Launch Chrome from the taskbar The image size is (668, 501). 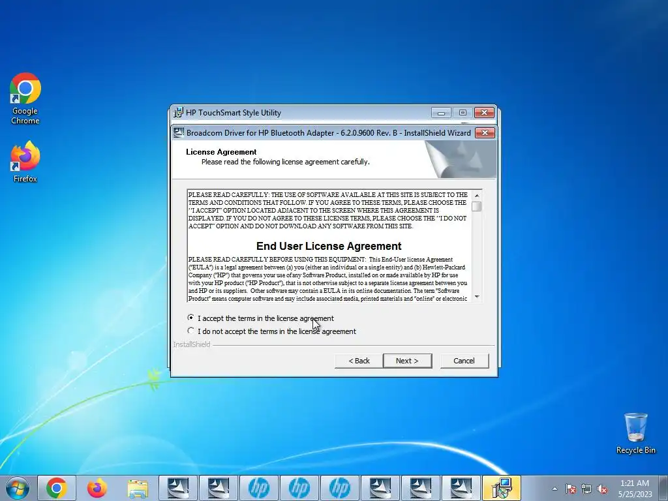point(57,488)
